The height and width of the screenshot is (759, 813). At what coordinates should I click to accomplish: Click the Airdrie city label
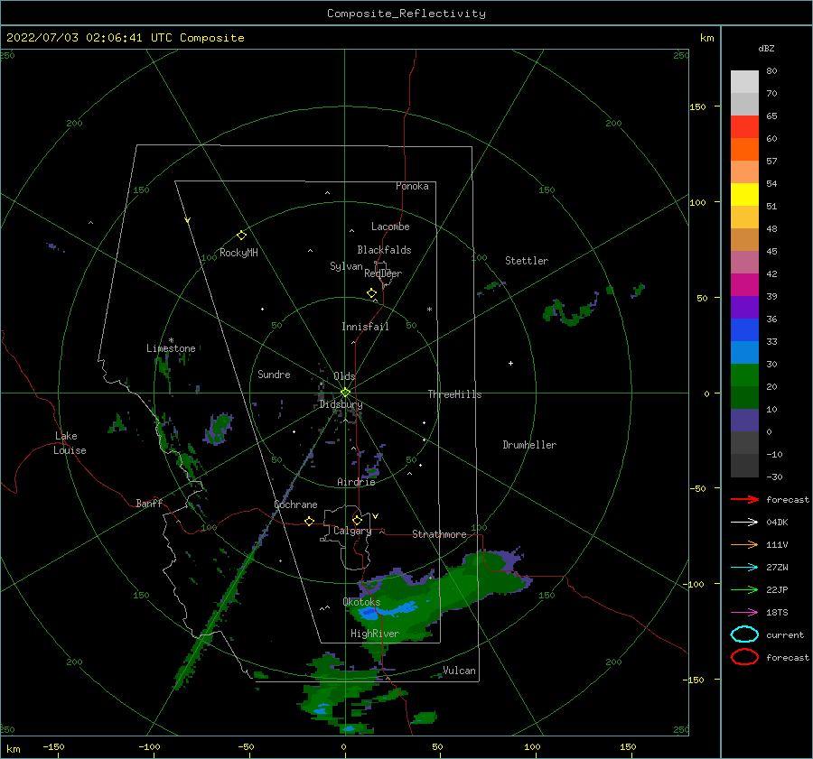pyautogui.click(x=356, y=482)
